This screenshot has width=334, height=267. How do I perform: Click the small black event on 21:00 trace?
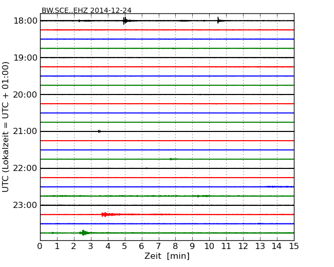pyautogui.click(x=99, y=131)
